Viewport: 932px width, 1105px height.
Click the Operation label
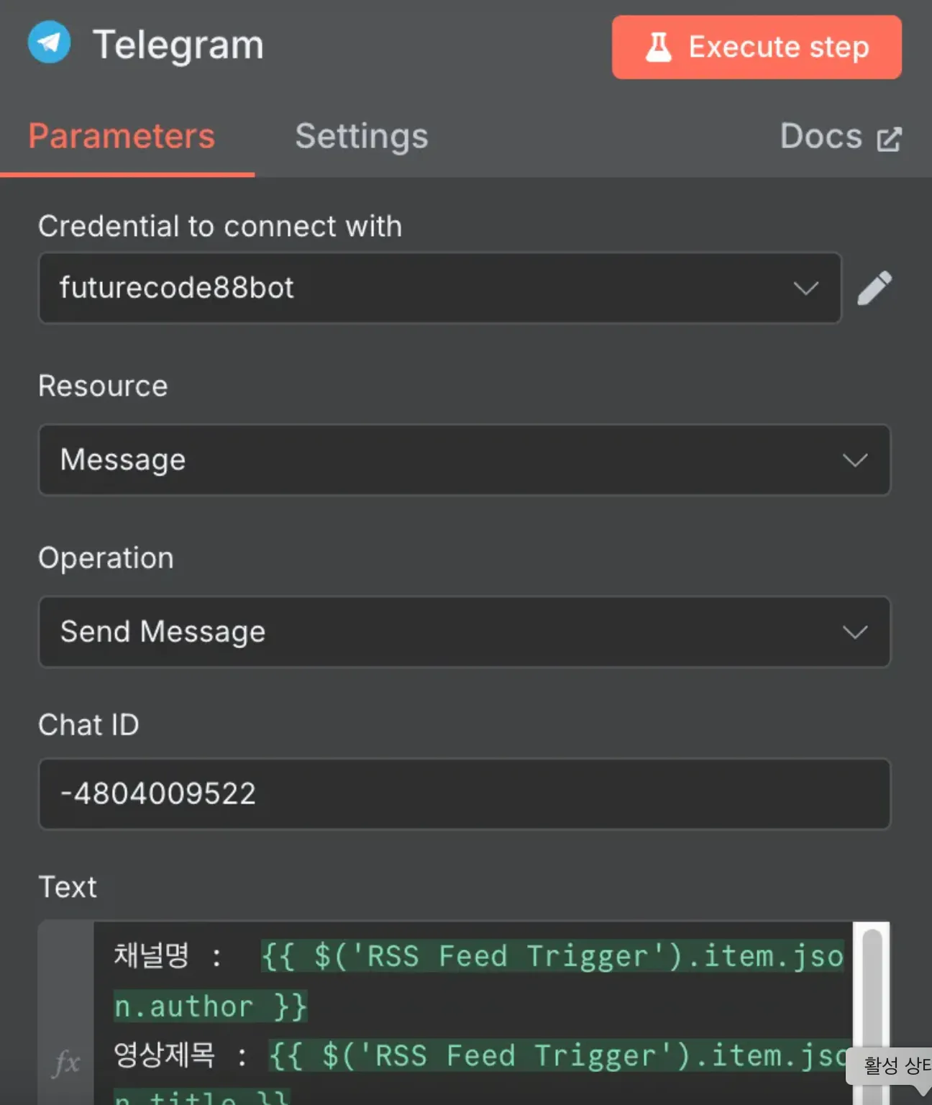click(x=106, y=558)
